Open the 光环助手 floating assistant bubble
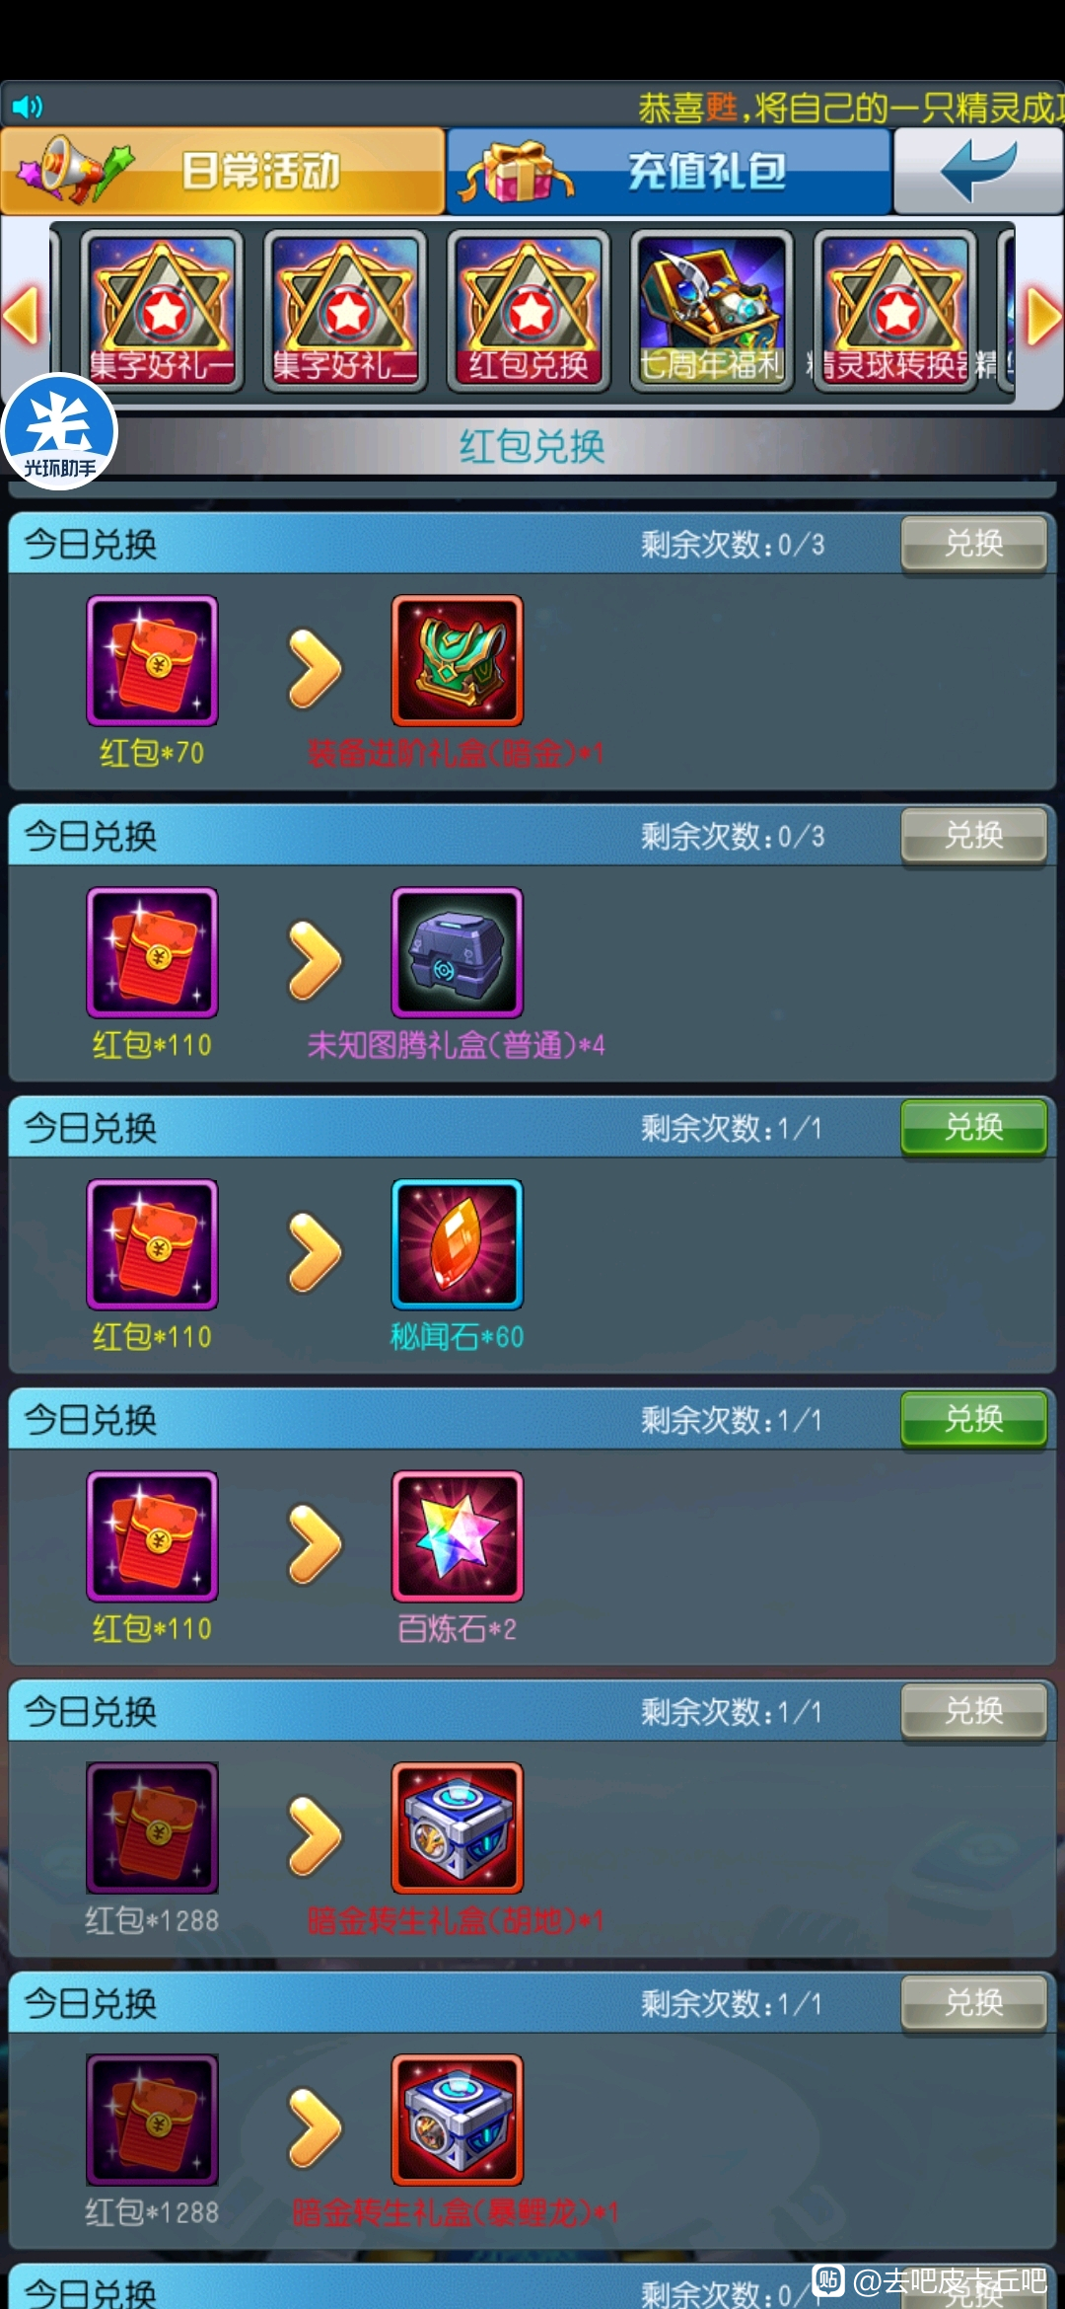Image resolution: width=1065 pixels, height=2309 pixels. [x=59, y=432]
